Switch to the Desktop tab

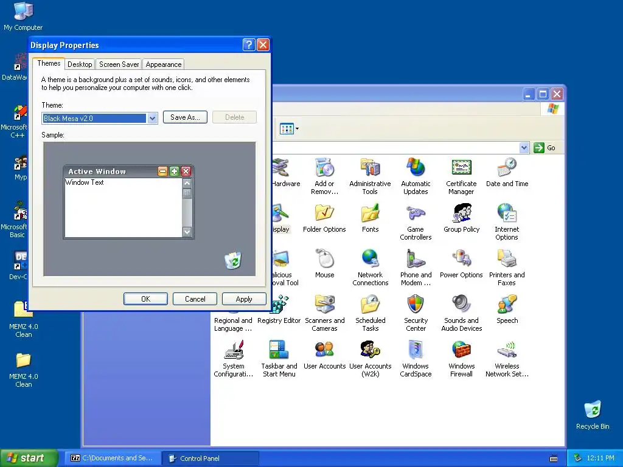point(80,64)
